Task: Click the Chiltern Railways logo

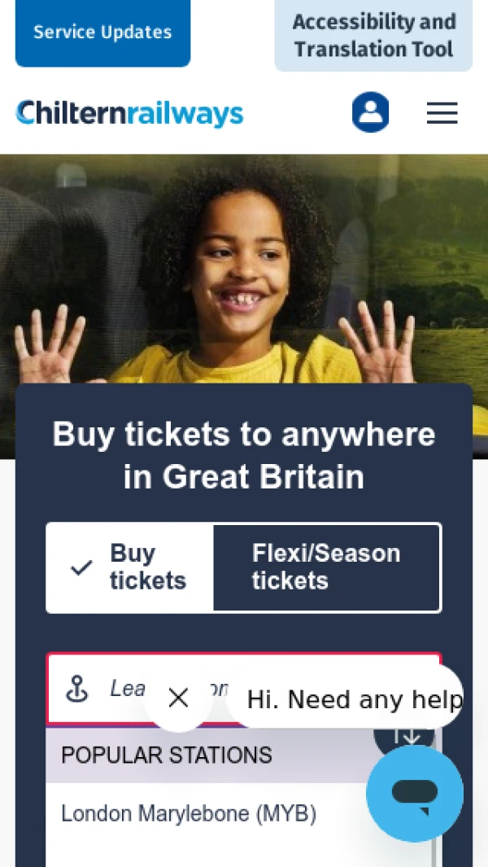Action: [129, 113]
